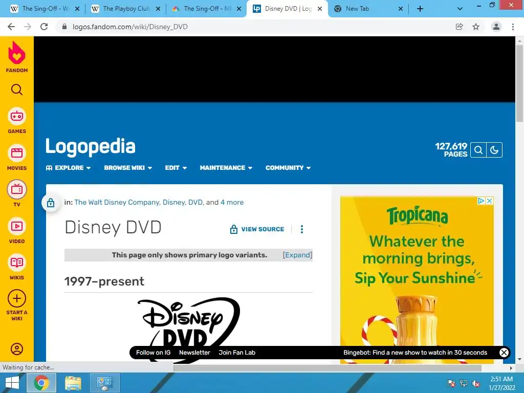Viewport: 524px width, 393px height.
Task: Go back using the browser back arrow
Action: (11, 27)
